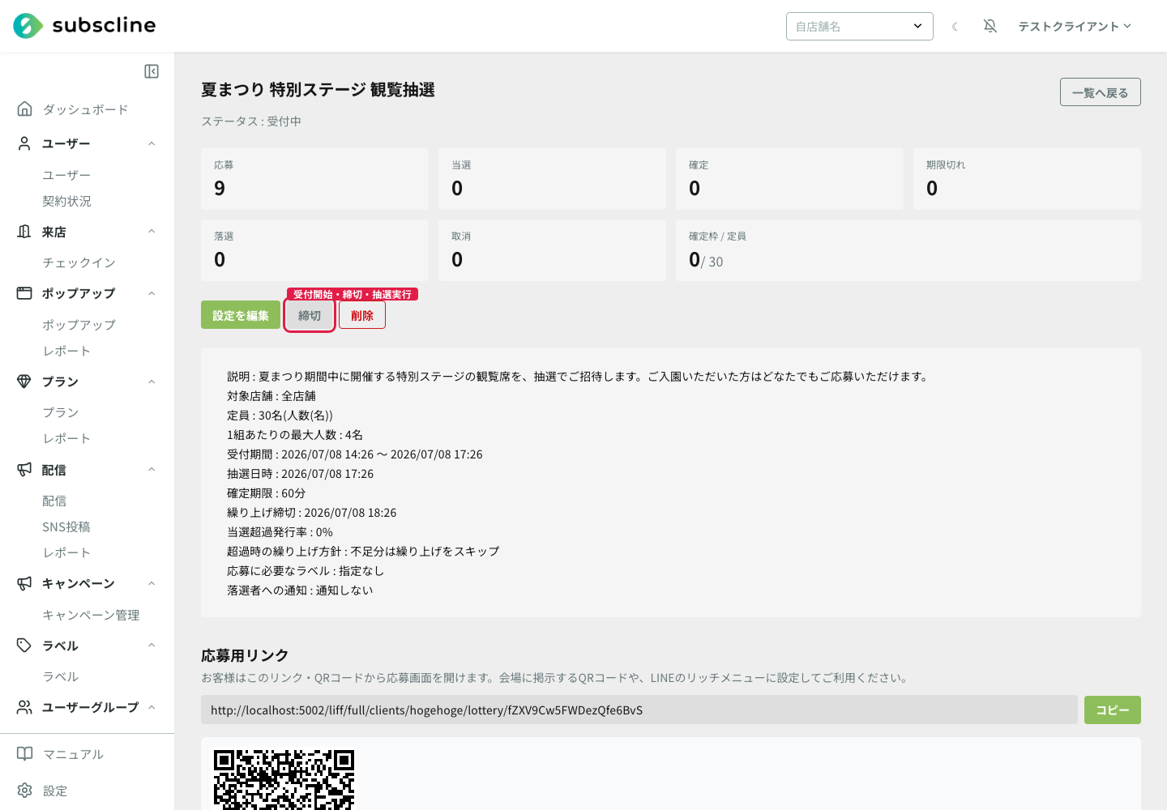The image size is (1167, 810).
Task: Collapse the 配信 section chevron
Action: coord(152,470)
